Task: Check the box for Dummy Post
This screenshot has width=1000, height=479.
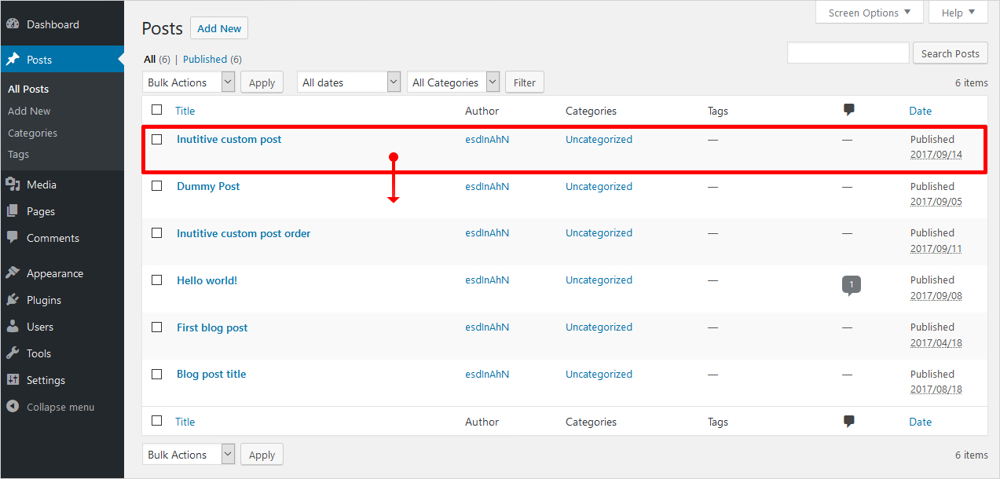Action: [x=157, y=186]
